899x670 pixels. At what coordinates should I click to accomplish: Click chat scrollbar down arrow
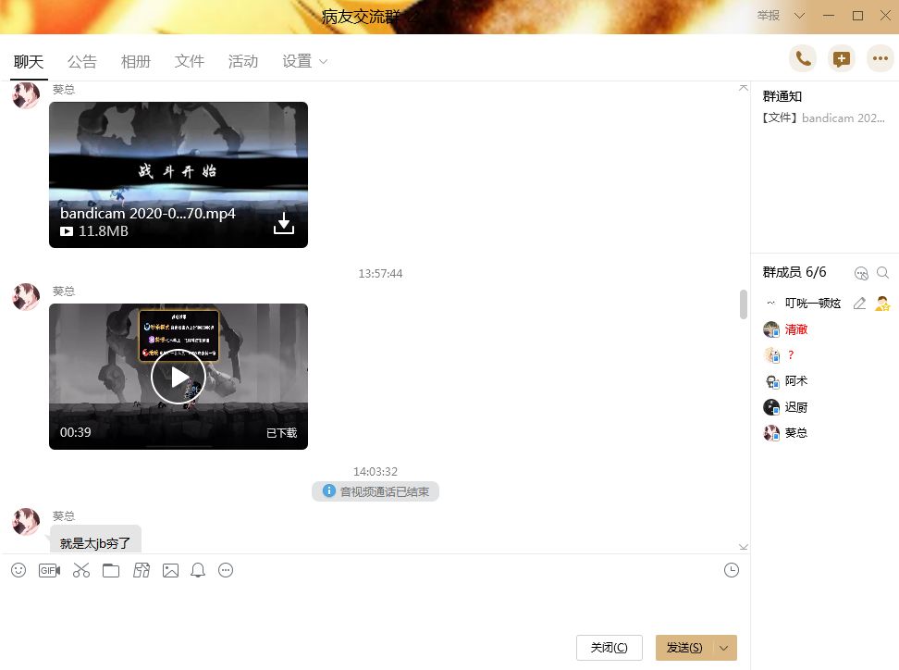743,547
